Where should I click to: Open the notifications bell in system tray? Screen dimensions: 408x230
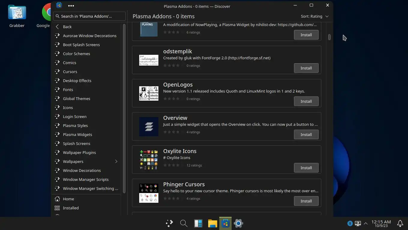pos(400,223)
